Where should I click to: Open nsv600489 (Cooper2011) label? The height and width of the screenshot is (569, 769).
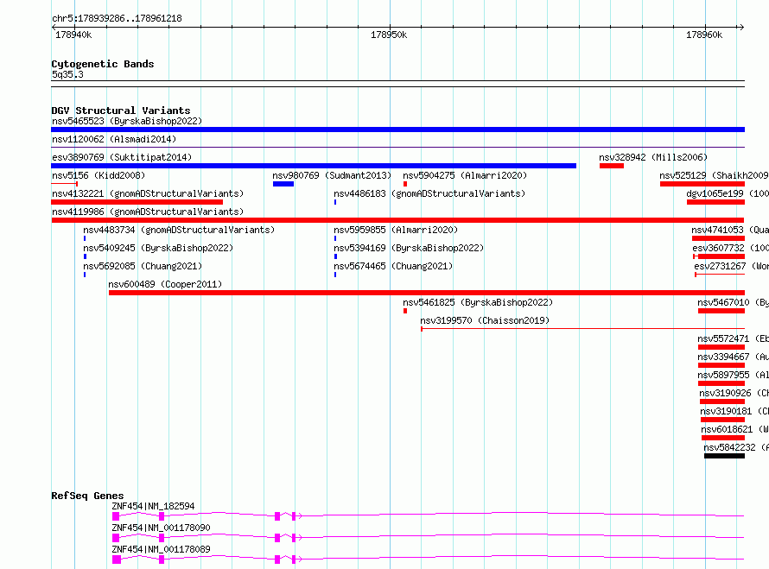[165, 284]
